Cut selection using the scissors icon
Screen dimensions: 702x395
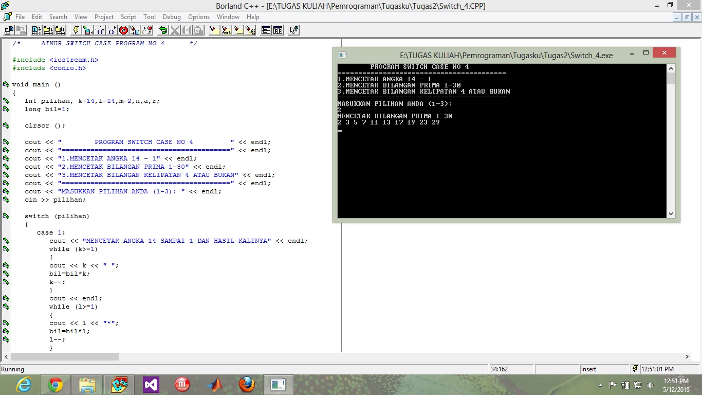175,30
